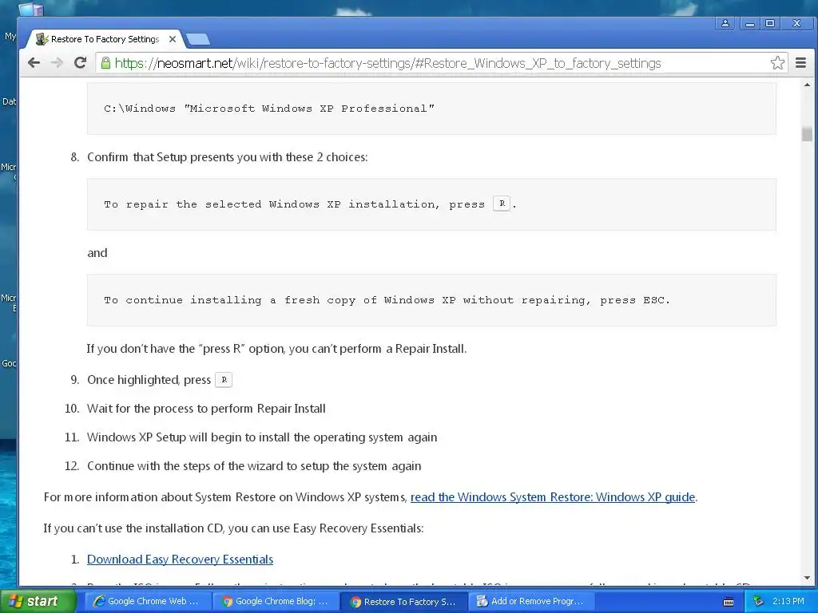The image size is (818, 613).
Task: Click the C:\Windows code line
Action: click(269, 109)
